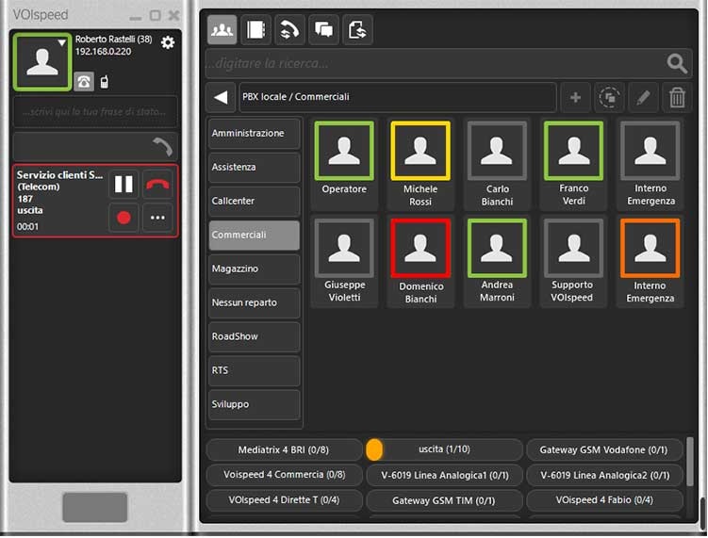
Task: Expand more call options (three dots)
Action: pos(157,218)
